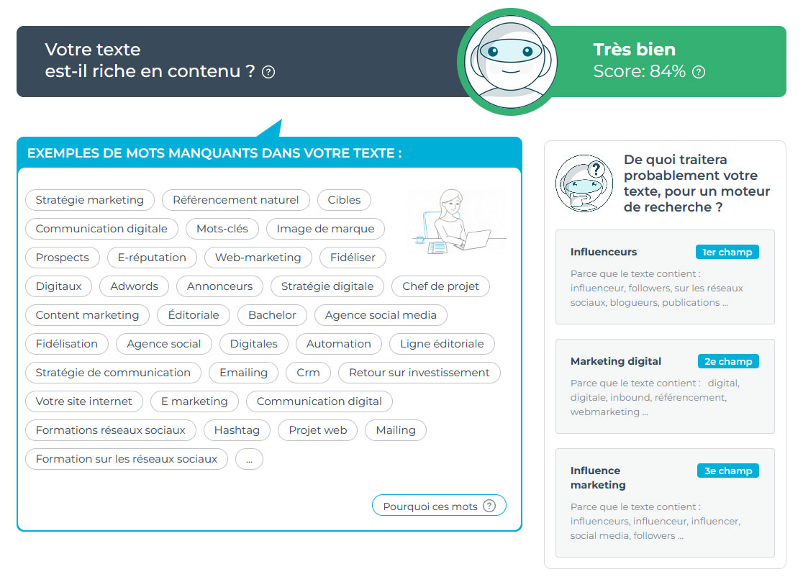Select 'Formation sur les réseaux sociaux' chip
The width and height of the screenshot is (803, 577).
coord(127,459)
